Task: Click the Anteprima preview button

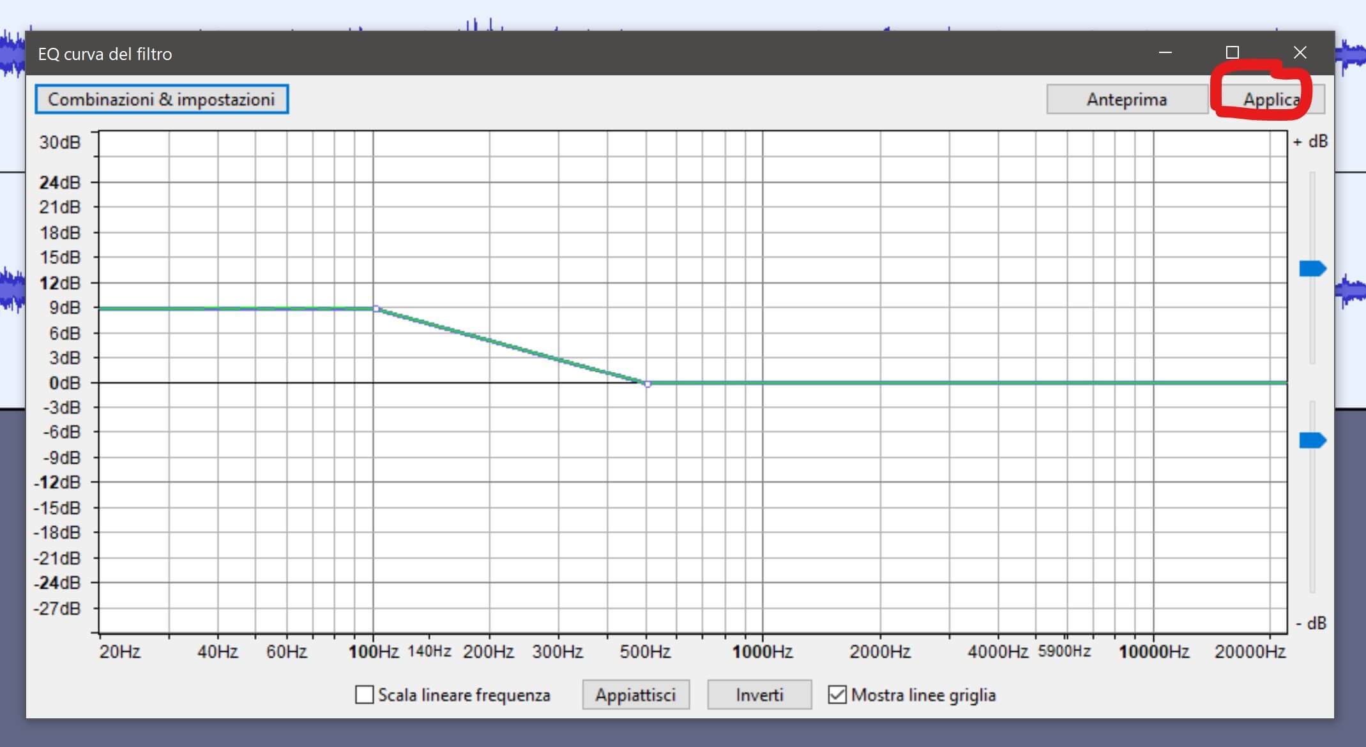Action: tap(1127, 100)
